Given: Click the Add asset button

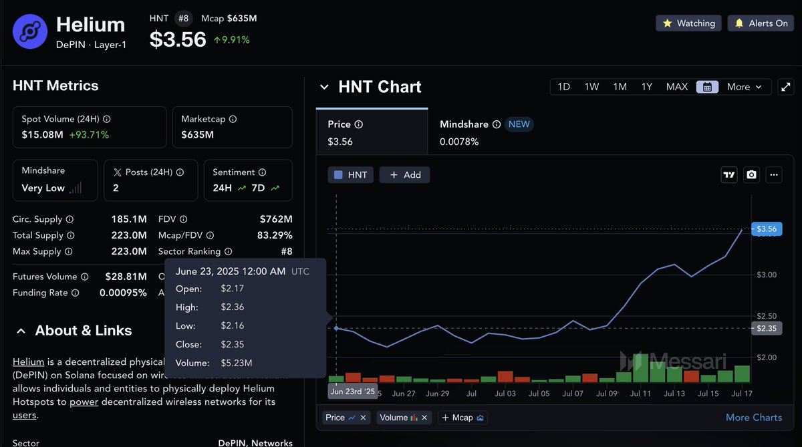Looking at the screenshot, I should (x=405, y=174).
